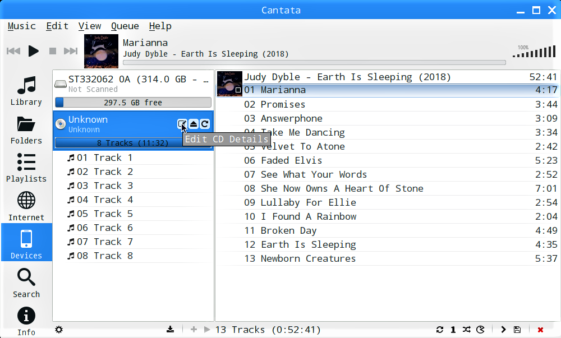Toggle the consume mode icon

[480, 330]
